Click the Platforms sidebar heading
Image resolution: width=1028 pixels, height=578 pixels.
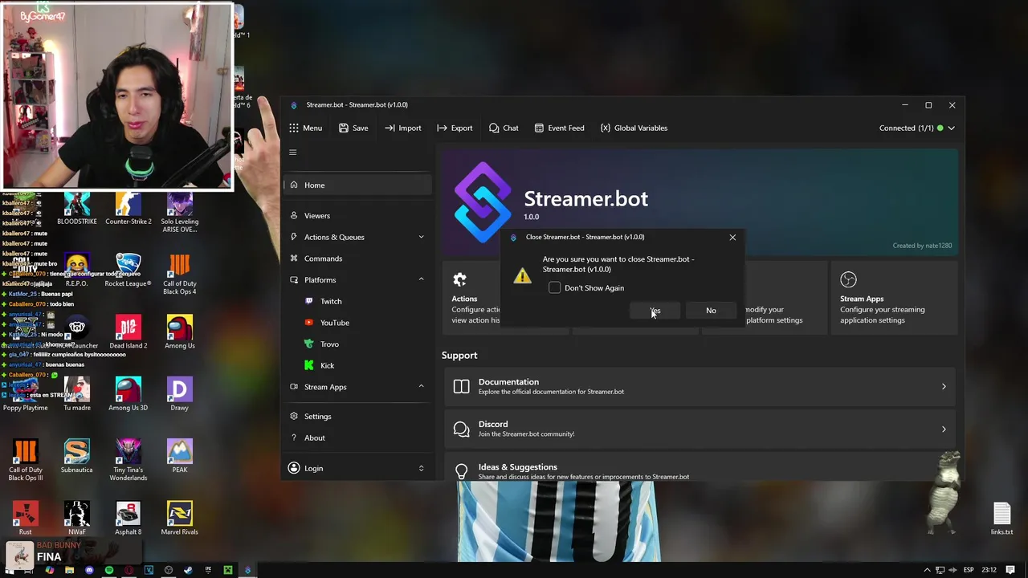320,279
